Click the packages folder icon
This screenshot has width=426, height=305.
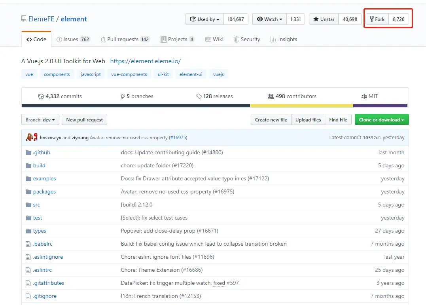click(x=28, y=191)
